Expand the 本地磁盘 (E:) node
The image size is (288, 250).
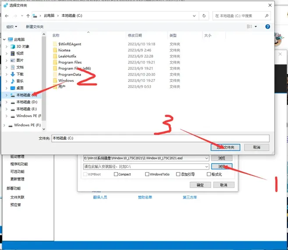pos(7,109)
